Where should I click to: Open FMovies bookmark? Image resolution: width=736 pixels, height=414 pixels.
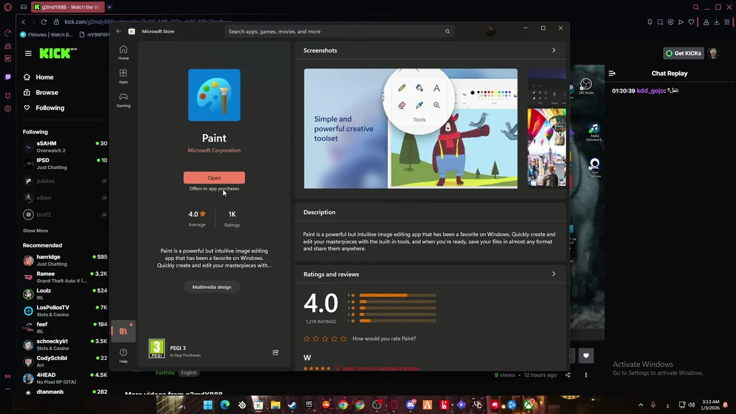click(47, 34)
